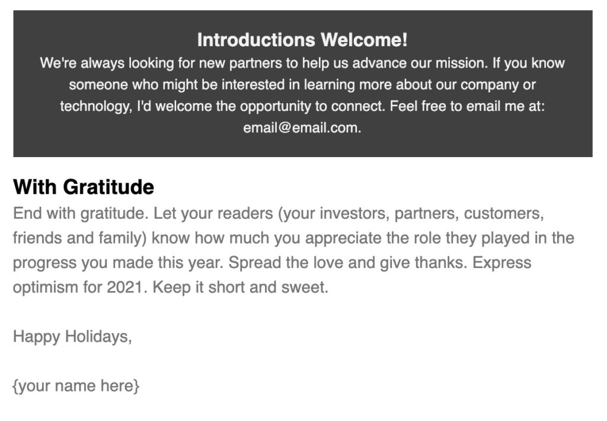Click the "Introductions Welcome!" heading

click(x=302, y=40)
